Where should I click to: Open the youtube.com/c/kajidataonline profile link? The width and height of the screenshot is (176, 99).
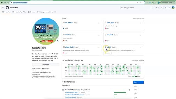coord(45,77)
